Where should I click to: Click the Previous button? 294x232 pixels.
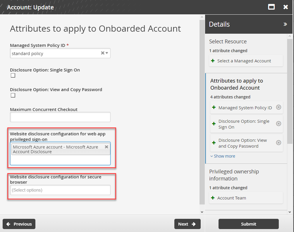point(19,224)
